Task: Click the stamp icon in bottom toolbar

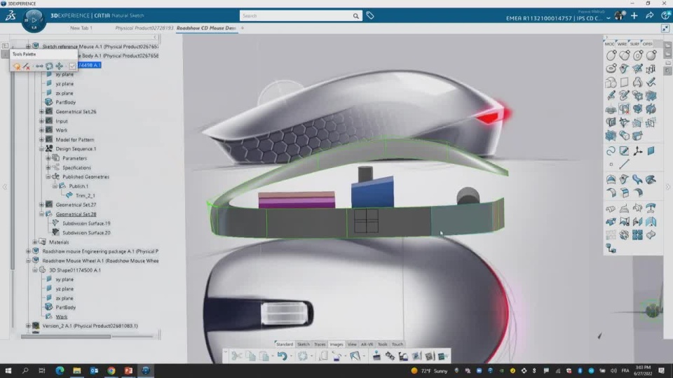Action: pyautogui.click(x=376, y=356)
